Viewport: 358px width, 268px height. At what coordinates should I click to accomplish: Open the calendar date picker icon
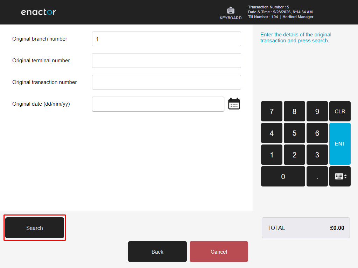[x=234, y=104]
